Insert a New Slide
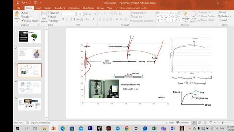234x132 pixels. point(44,17)
